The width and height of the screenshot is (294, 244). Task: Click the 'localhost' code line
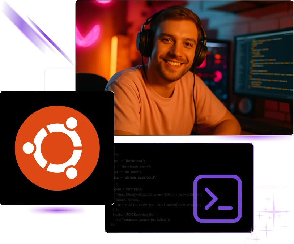click(x=130, y=161)
